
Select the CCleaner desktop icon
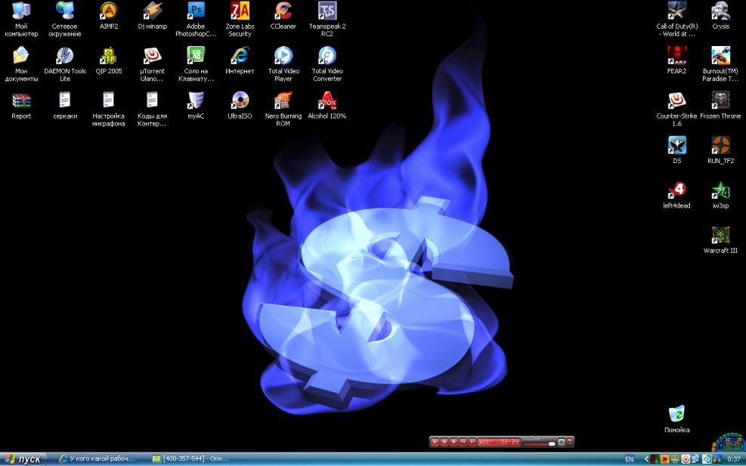[283, 11]
